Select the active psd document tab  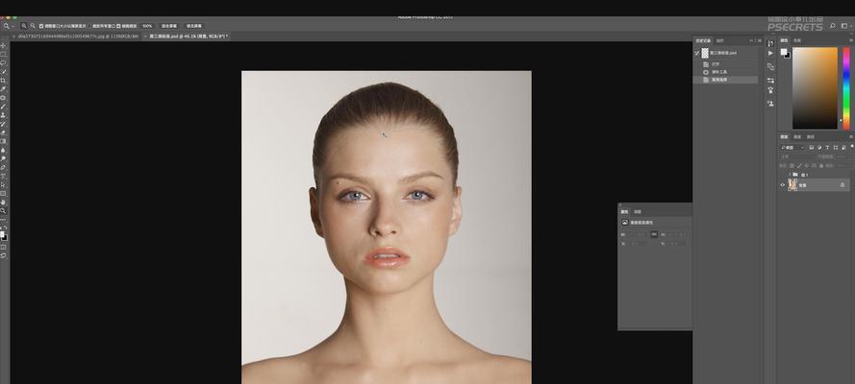point(187,36)
